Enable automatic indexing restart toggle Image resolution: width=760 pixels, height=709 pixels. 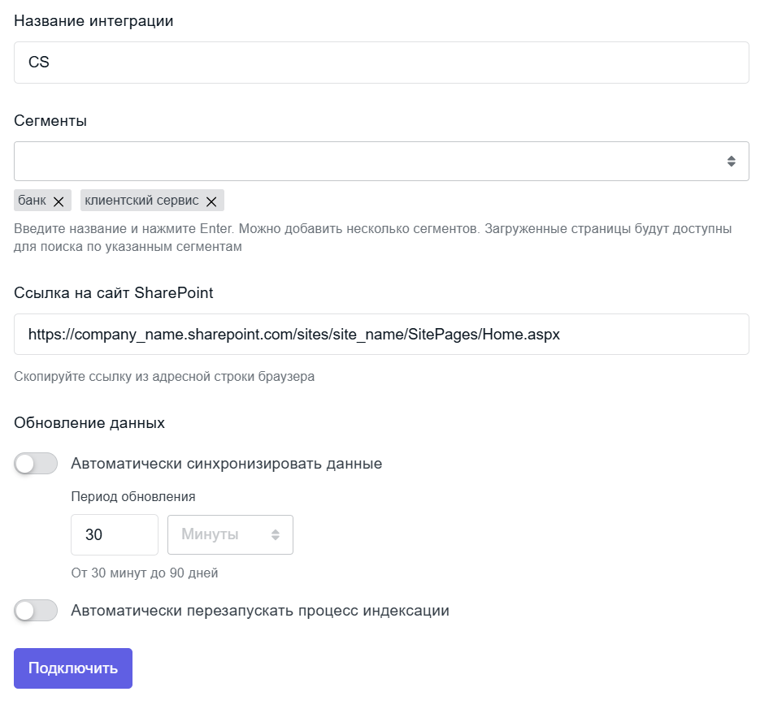click(x=36, y=610)
